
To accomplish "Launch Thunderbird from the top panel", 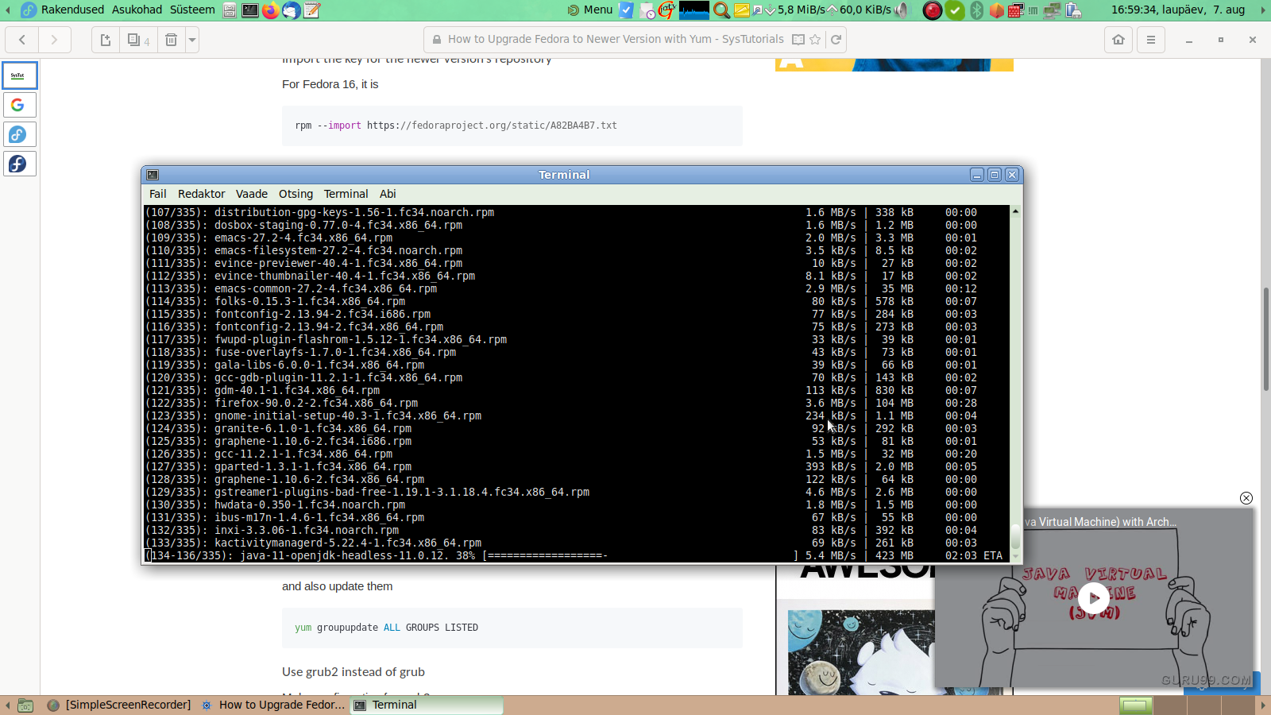I will [292, 10].
